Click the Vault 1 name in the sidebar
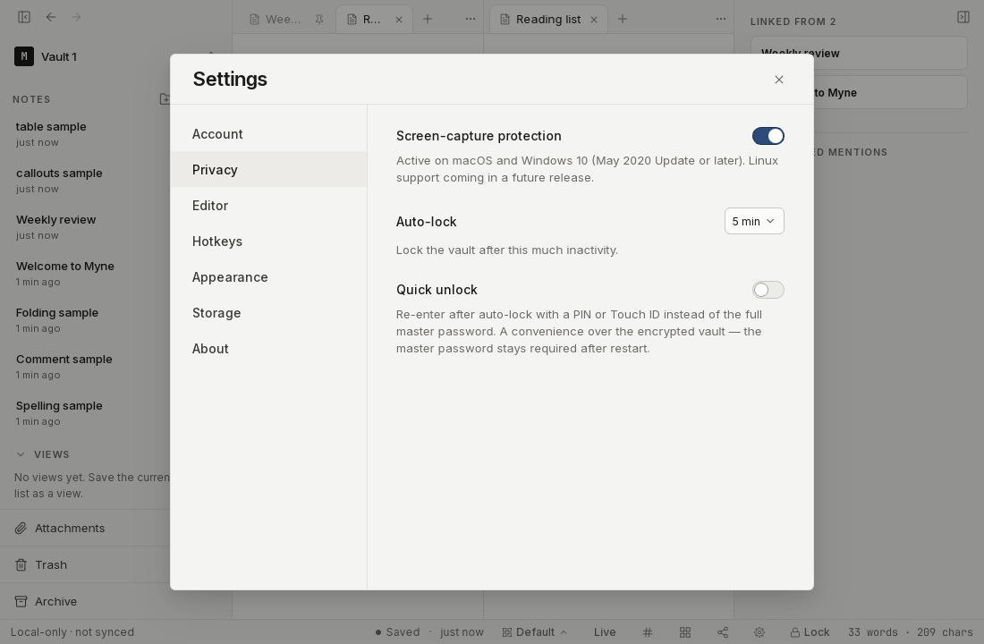 tap(59, 56)
